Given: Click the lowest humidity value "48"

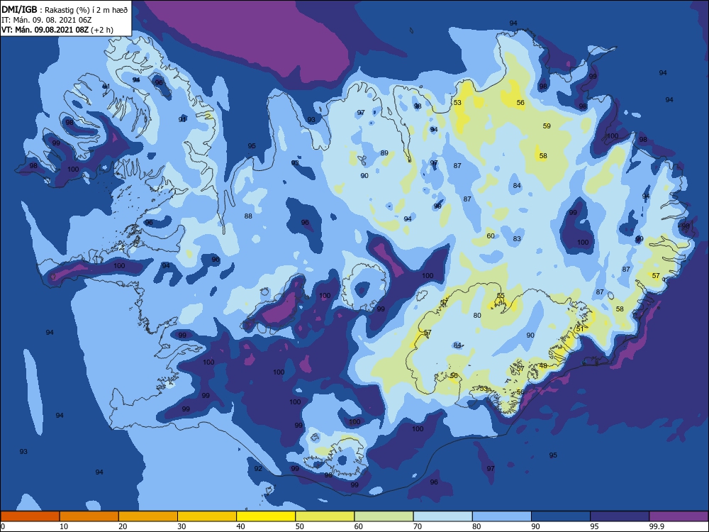Looking at the screenshot, I should click(x=543, y=366).
